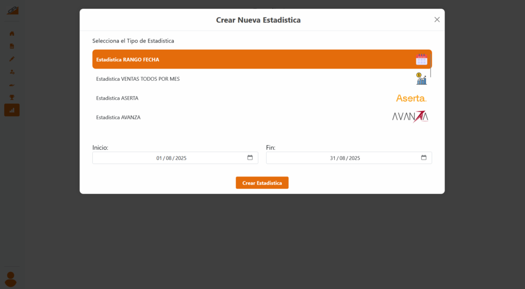Image resolution: width=525 pixels, height=289 pixels.
Task: Open the Fin date calendar picker
Action: tap(424, 158)
